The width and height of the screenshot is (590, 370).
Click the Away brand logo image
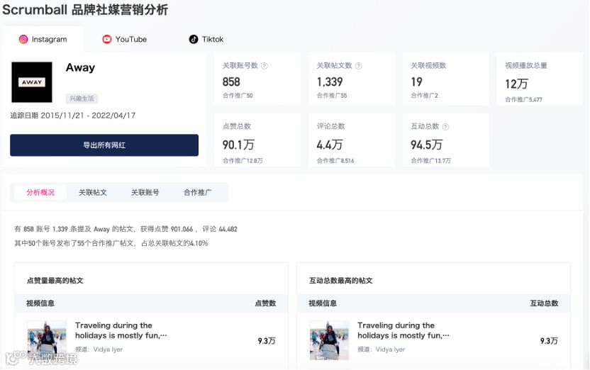32,82
